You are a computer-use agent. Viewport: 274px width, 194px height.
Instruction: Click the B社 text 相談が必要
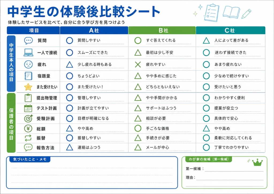pos(156,118)
